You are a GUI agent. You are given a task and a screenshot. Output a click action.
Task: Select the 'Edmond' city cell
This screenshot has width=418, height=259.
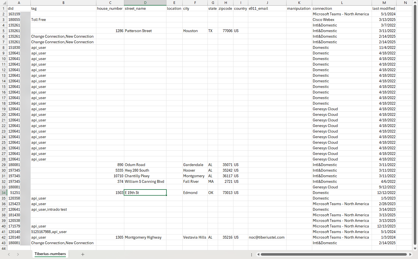[x=195, y=193]
